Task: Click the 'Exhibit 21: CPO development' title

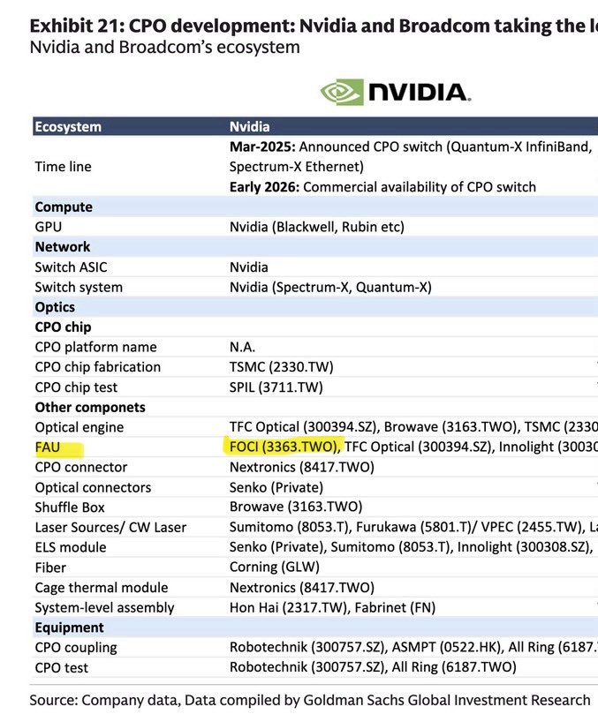Action: [x=314, y=26]
